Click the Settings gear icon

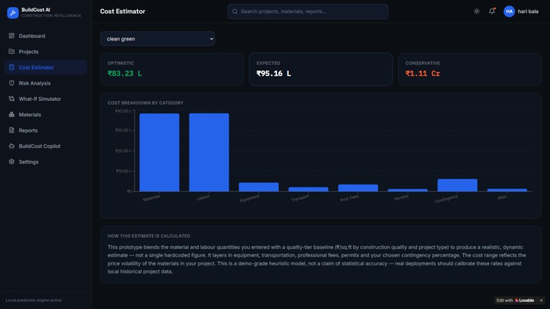click(x=12, y=162)
